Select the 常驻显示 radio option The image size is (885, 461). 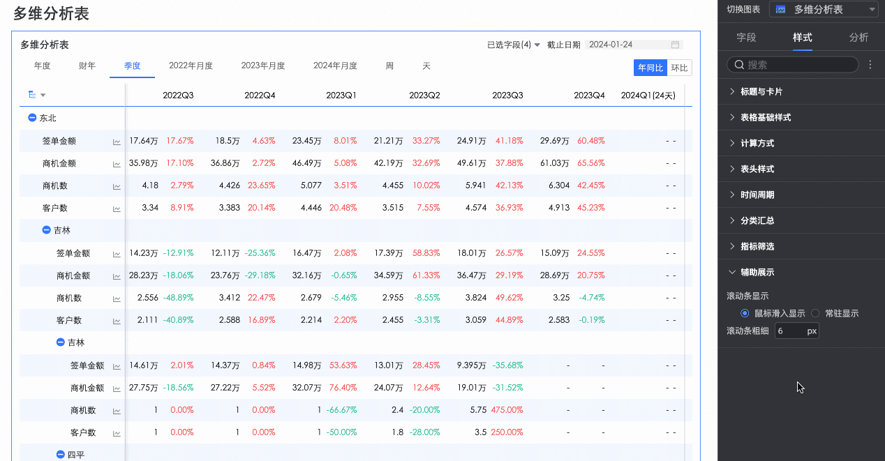click(x=815, y=314)
